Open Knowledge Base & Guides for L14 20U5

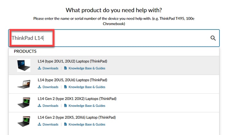87,87
